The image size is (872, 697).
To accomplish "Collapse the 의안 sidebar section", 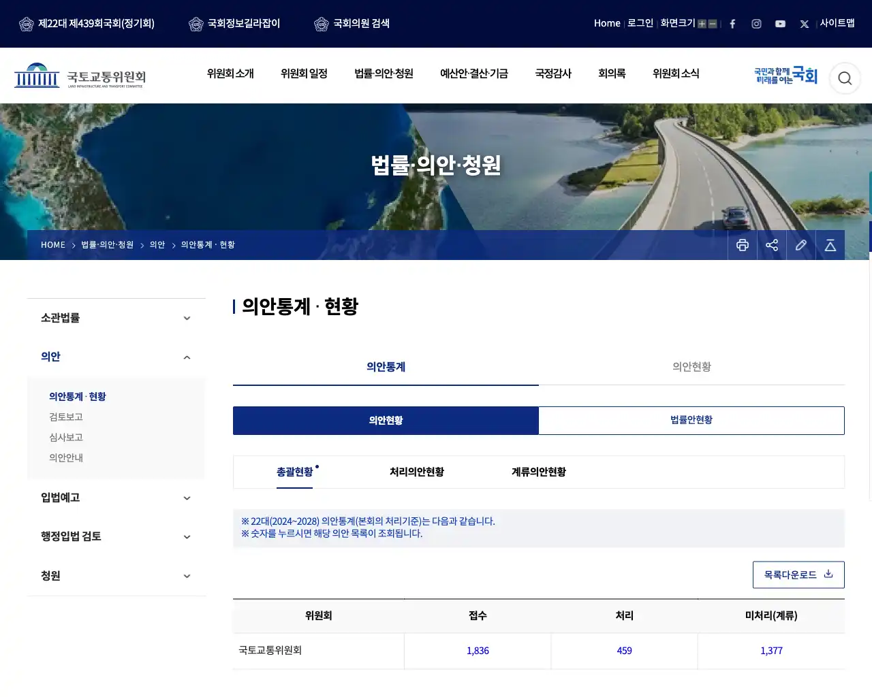I will click(116, 357).
